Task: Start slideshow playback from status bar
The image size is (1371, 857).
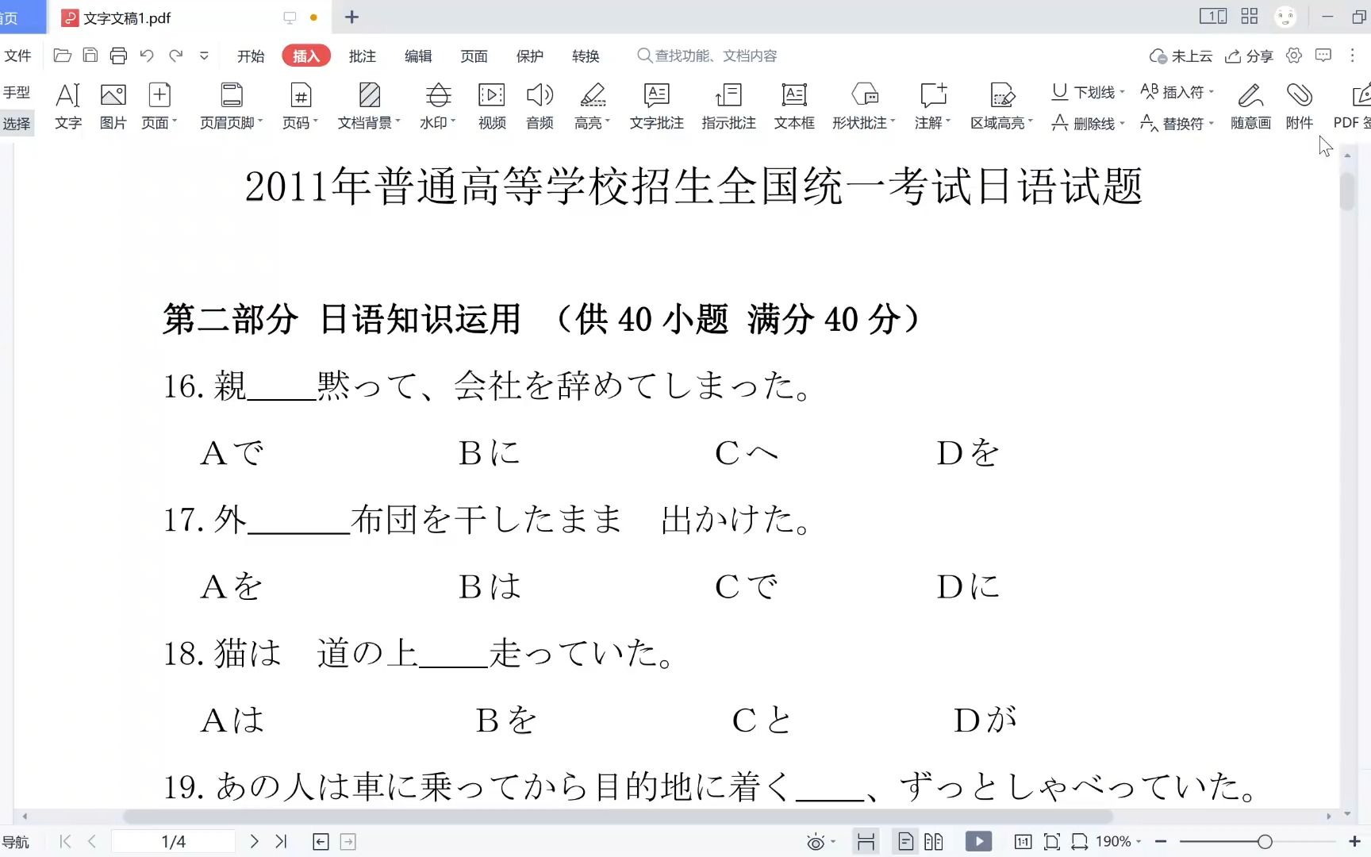Action: point(978,841)
